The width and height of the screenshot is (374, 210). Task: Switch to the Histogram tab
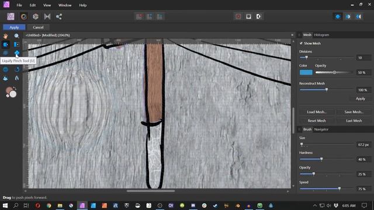pos(321,35)
